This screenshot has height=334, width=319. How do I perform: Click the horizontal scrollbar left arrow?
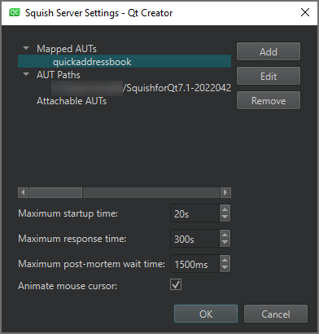23,192
